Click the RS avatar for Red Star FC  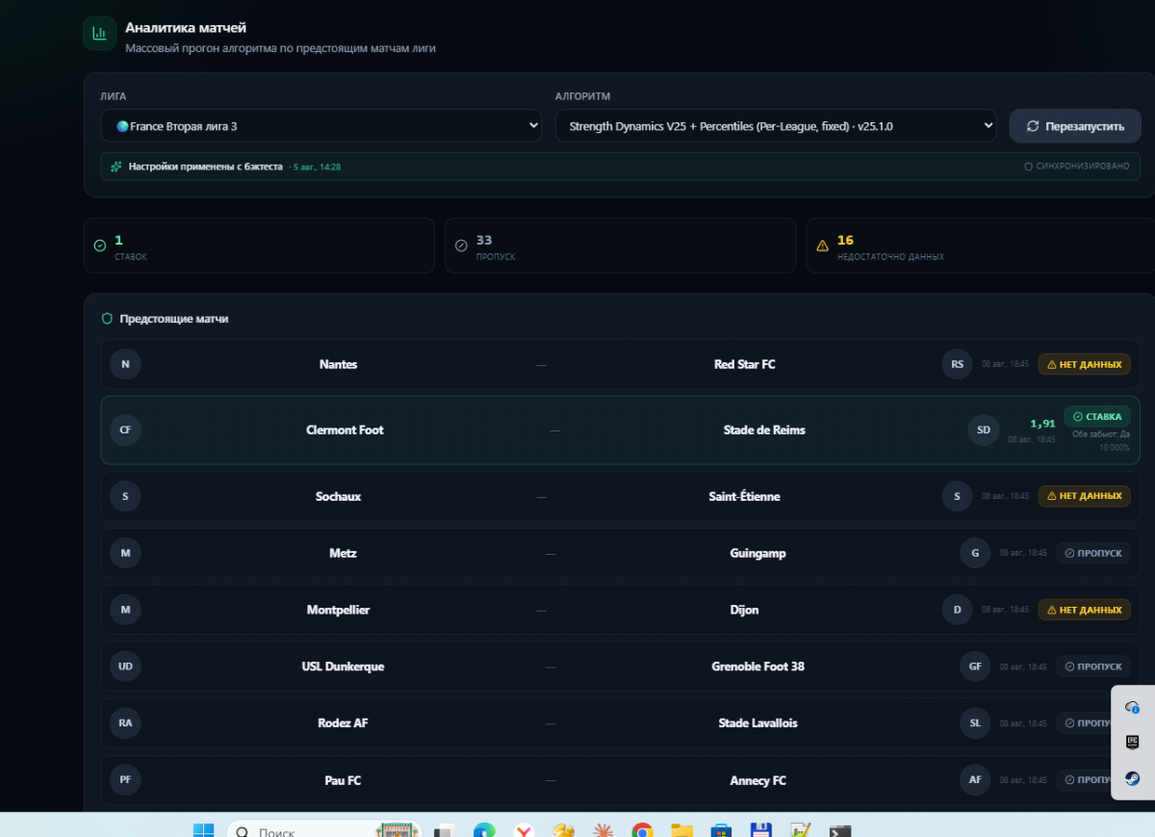click(x=957, y=364)
